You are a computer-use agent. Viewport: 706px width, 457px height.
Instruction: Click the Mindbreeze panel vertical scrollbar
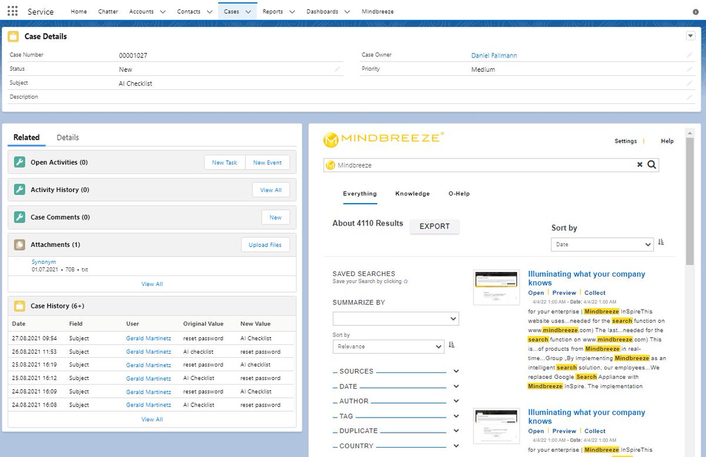click(691, 200)
